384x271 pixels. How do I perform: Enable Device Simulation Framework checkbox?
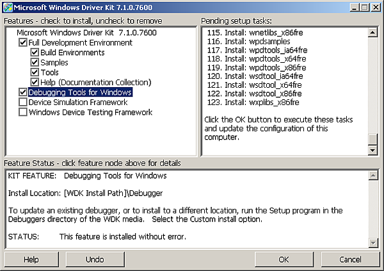pos(23,103)
